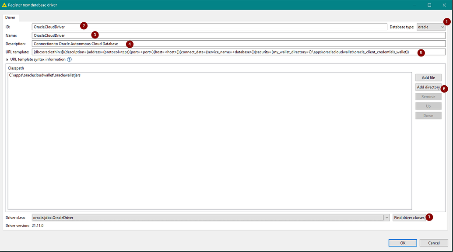Click the Up button to reorder classpath
This screenshot has width=453, height=252.
[428, 106]
